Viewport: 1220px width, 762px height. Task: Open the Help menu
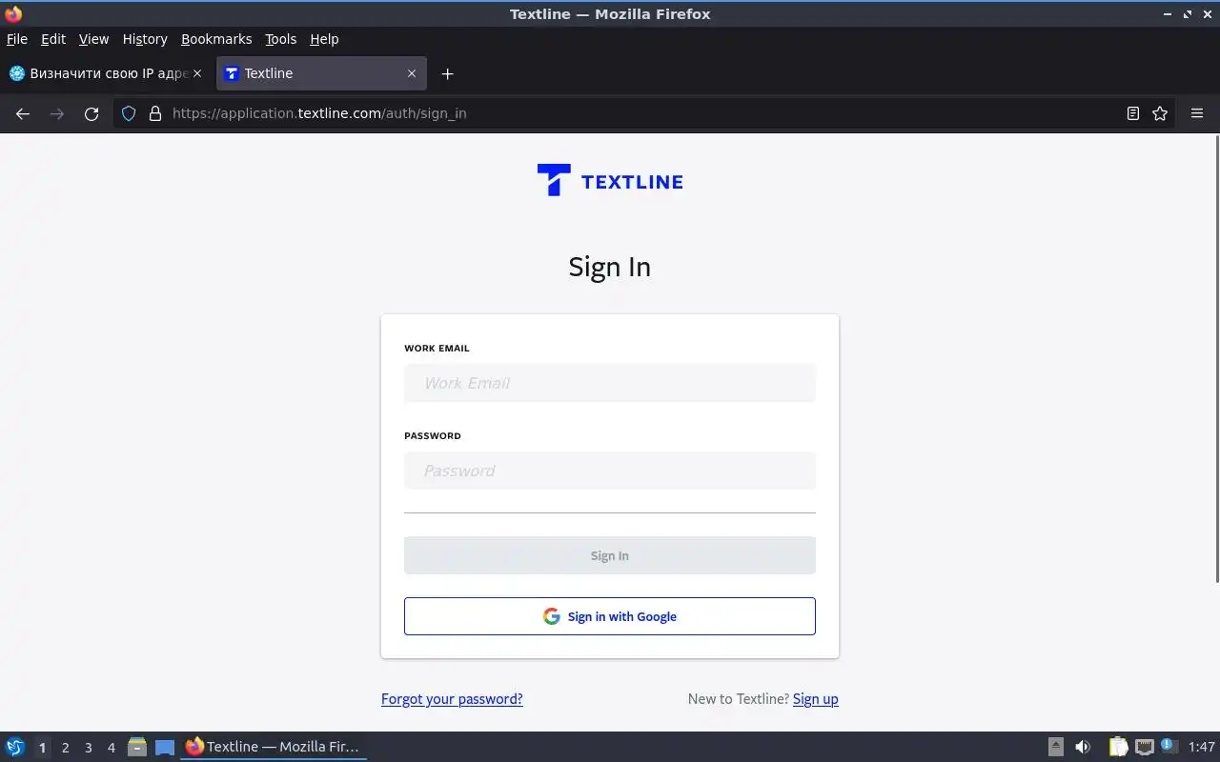[x=324, y=39]
